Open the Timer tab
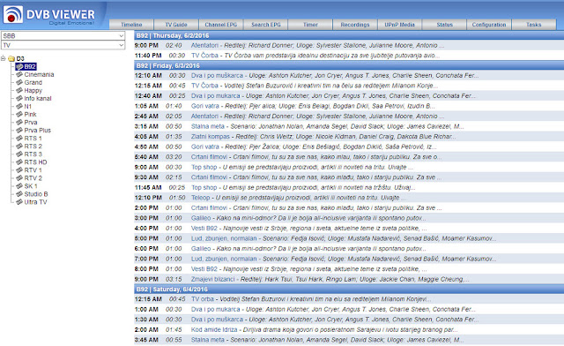This screenshot has width=564, height=346. pyautogui.click(x=310, y=25)
